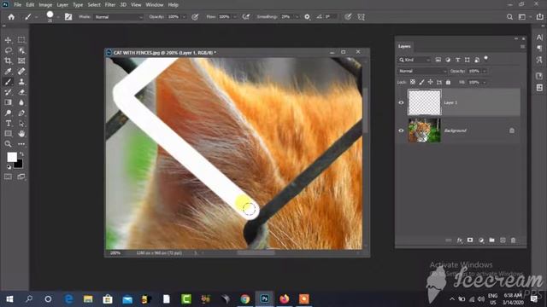547x307 pixels.
Task: Select the Path Selection tool
Action: coord(21,123)
